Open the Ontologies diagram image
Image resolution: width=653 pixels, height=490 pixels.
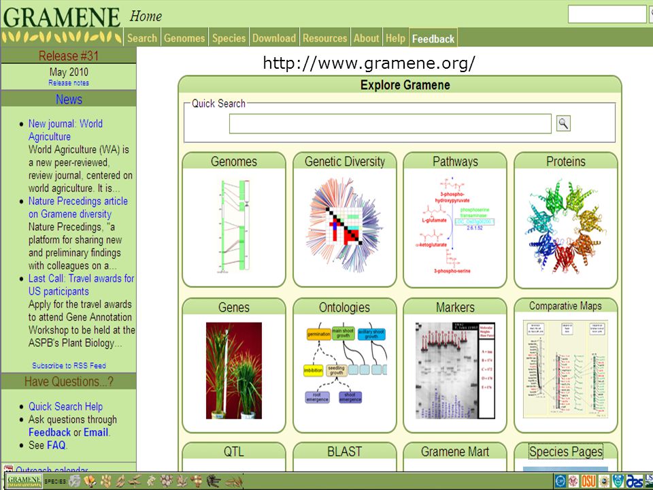pos(344,363)
